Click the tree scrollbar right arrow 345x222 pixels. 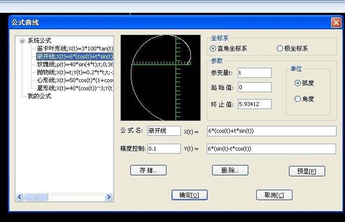(x=109, y=197)
